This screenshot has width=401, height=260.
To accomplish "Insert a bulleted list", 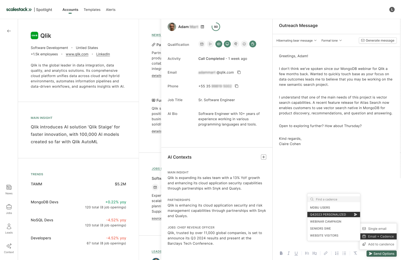I will click(344, 253).
